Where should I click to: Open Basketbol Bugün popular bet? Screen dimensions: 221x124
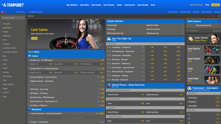tap(165, 25)
